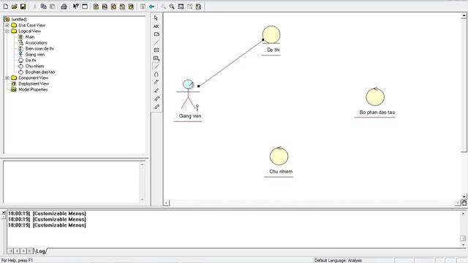
Task: Select Bien soan de thi in the tree
Action: [x=39, y=49]
